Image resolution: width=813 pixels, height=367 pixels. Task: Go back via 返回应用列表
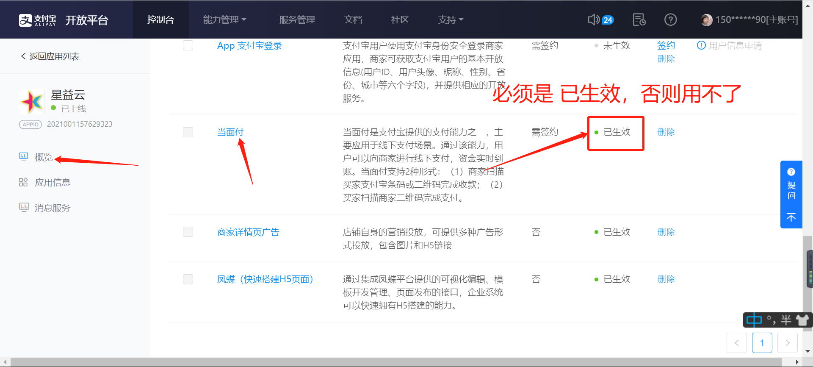50,56
